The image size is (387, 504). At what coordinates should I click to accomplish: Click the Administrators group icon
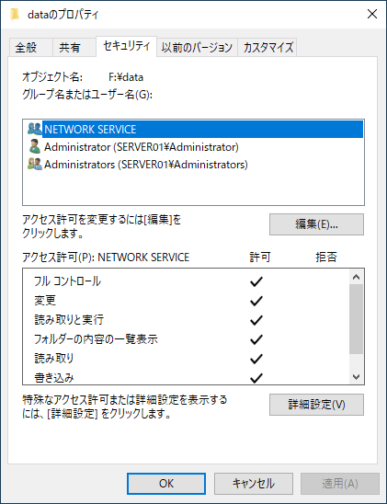point(34,165)
